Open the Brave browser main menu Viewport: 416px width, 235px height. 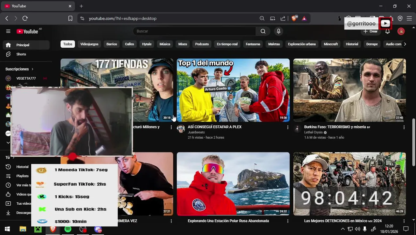409,19
